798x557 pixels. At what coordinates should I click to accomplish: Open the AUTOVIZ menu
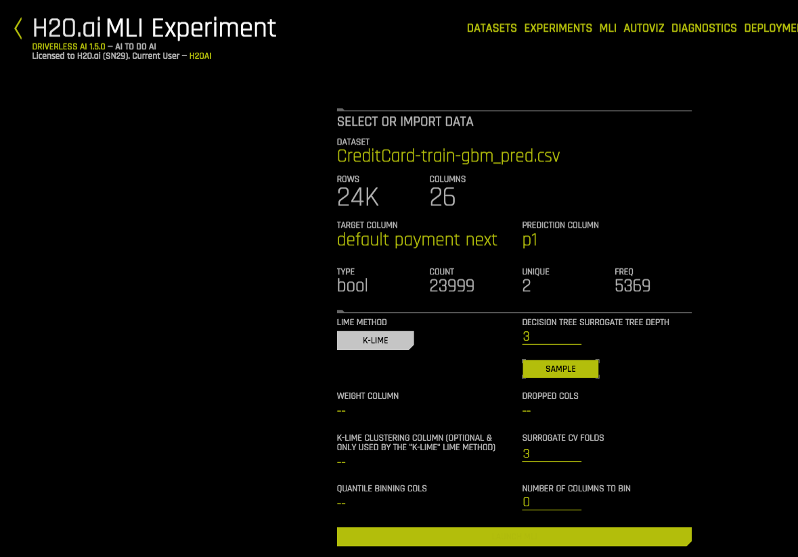tap(644, 28)
